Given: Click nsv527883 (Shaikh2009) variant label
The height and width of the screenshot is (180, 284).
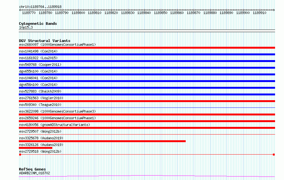Looking at the screenshot, I should click(x=40, y=91).
